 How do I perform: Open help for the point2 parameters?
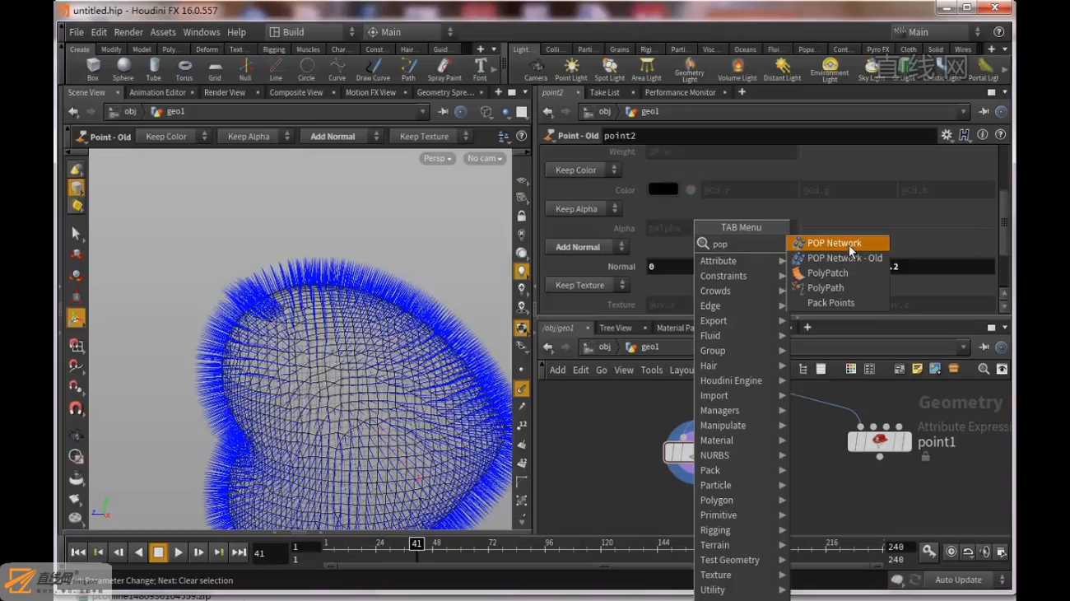pos(1001,135)
